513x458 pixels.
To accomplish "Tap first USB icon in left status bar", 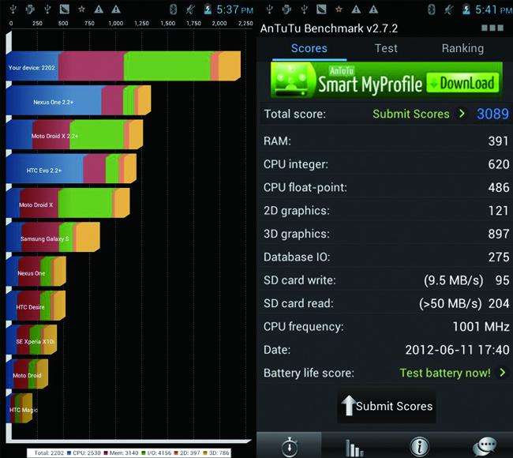I will 13,9.
